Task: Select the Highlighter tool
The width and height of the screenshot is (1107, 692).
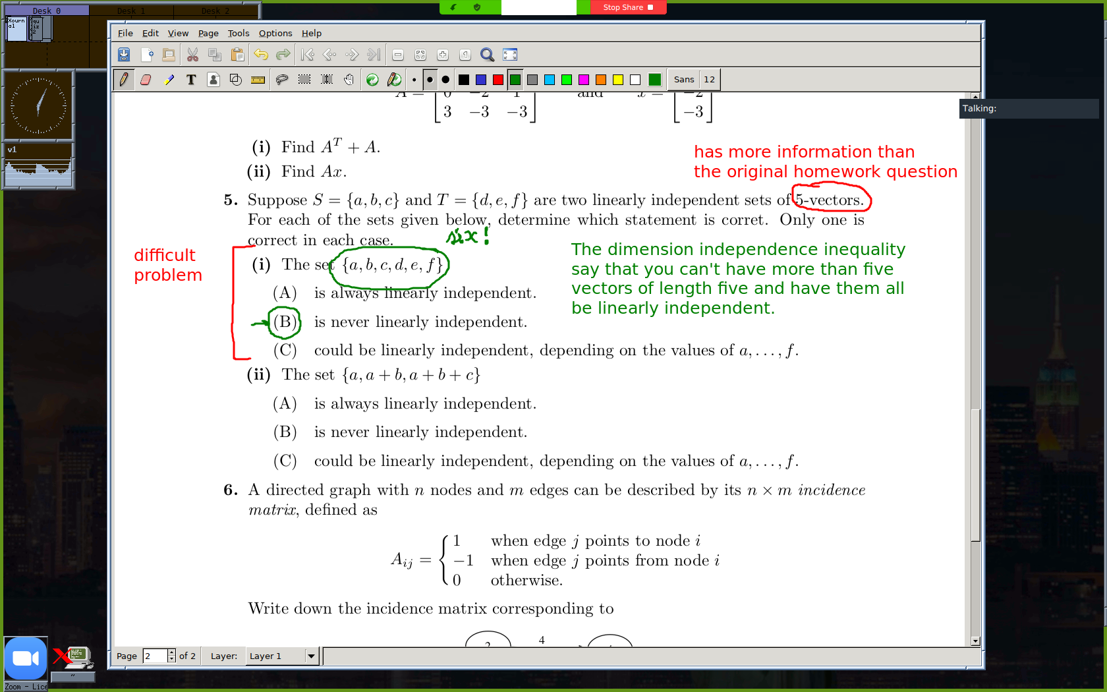Action: tap(169, 80)
